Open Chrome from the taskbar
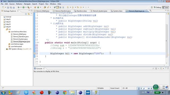The width and height of the screenshot is (170, 95). 65,93
